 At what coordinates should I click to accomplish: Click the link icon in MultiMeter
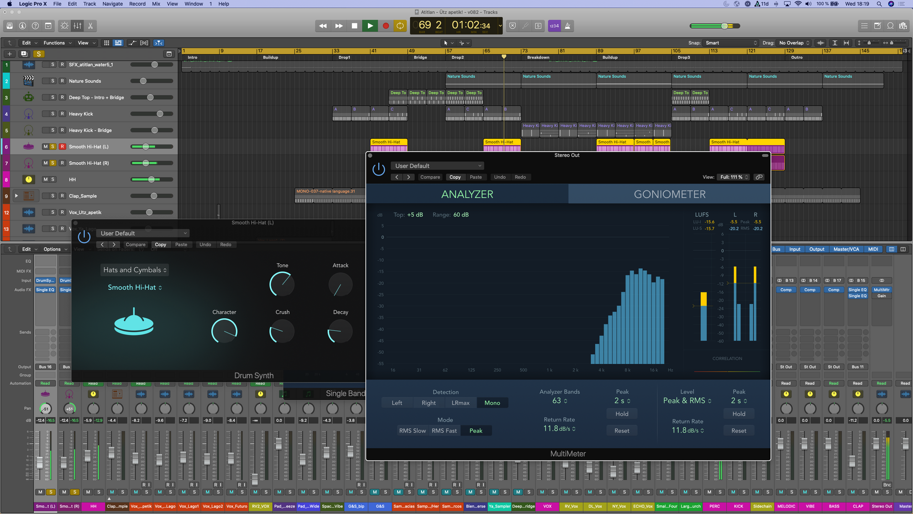click(x=759, y=177)
